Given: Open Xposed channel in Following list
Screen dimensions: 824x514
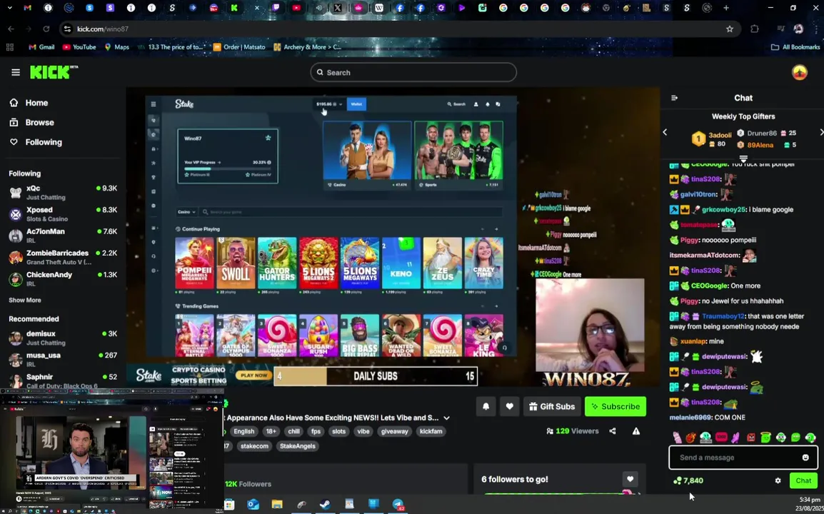Looking at the screenshot, I should 63,214.
